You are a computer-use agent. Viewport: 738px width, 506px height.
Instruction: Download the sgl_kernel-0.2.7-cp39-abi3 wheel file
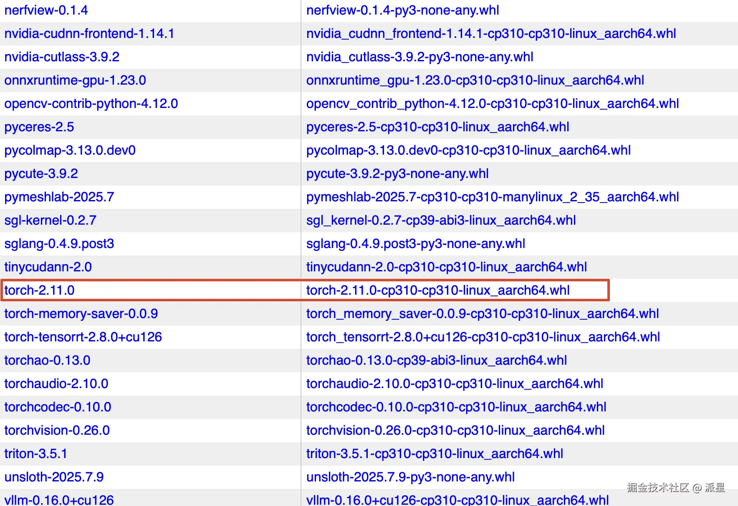tap(441, 220)
